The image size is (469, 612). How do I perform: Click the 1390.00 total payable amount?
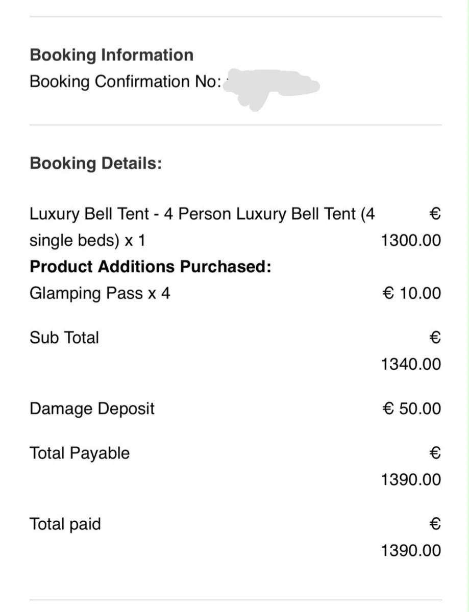(411, 479)
